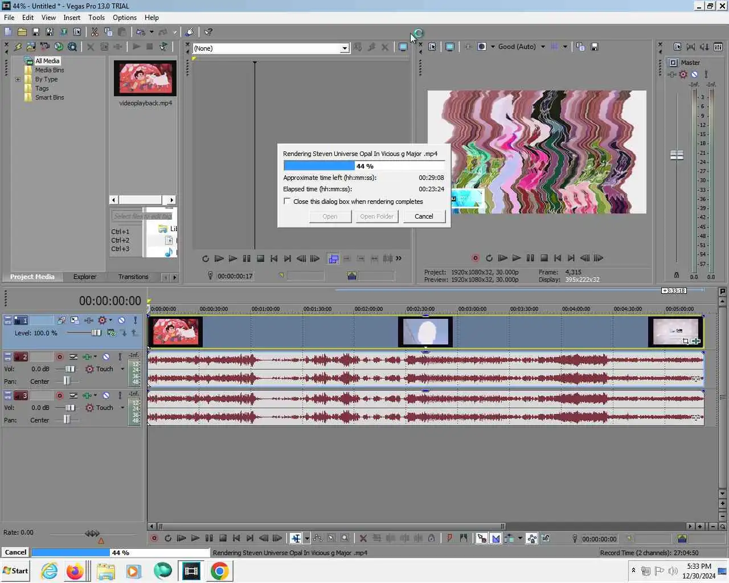Open edit tool dropdown arrow on timeline toolbar
This screenshot has width=729, height=583.
coord(307,538)
